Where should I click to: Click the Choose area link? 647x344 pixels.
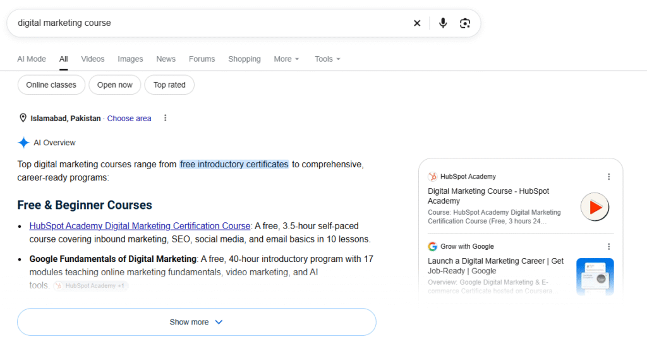129,118
